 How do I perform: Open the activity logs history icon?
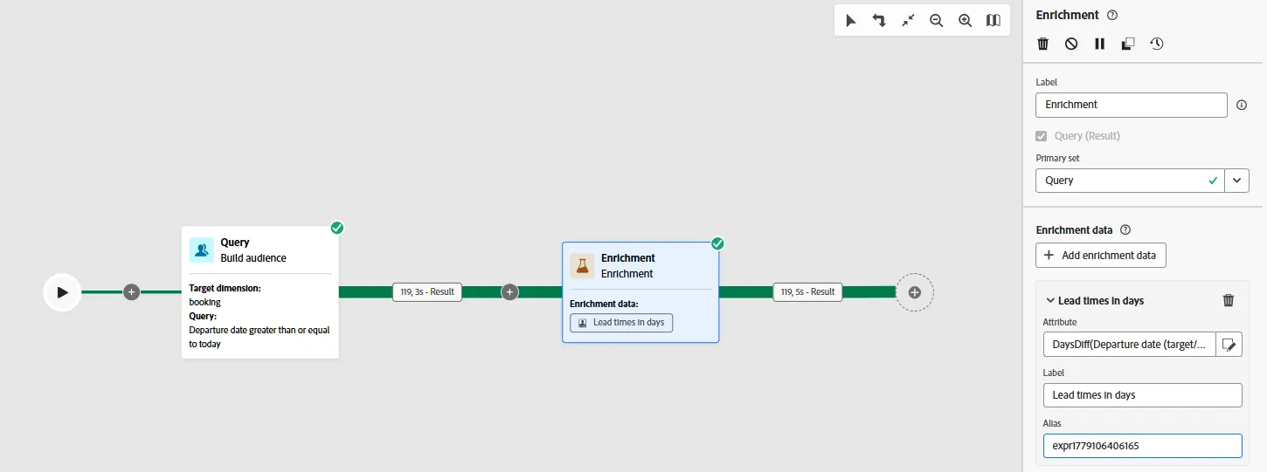[x=1157, y=44]
